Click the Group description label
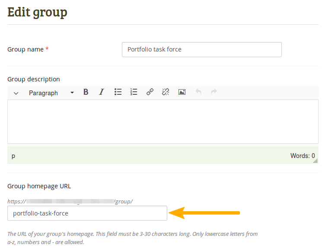322x248 pixels. tap(34, 79)
